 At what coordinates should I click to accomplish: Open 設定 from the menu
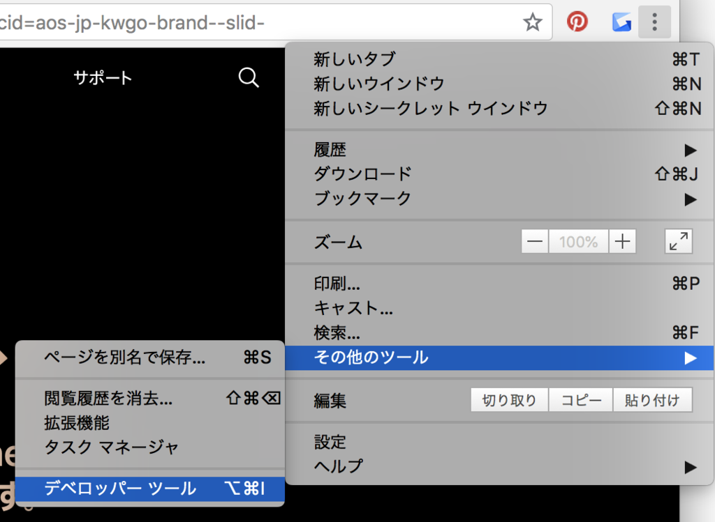click(499, 442)
